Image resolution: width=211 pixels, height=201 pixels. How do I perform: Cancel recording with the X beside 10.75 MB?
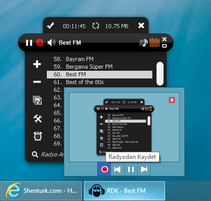141,26
